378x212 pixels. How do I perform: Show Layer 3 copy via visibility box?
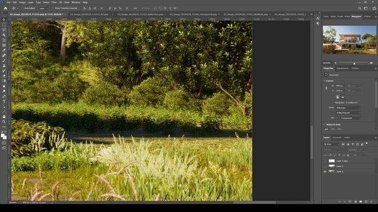coord(325,161)
